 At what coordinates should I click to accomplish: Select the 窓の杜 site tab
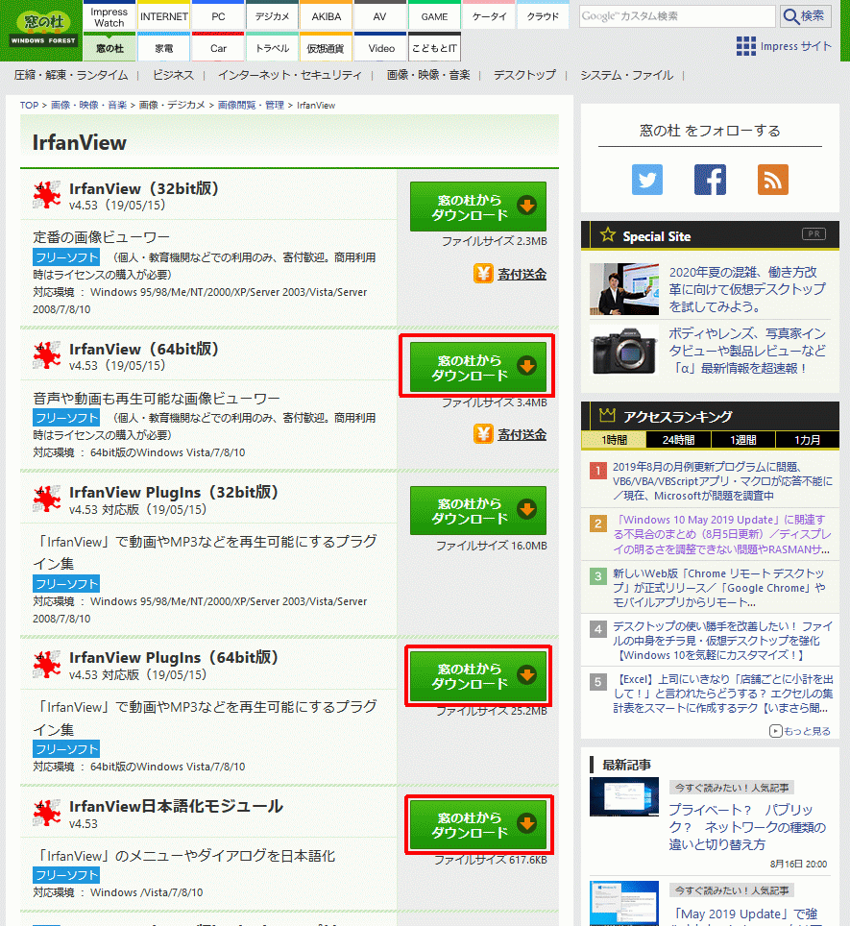tap(109, 48)
